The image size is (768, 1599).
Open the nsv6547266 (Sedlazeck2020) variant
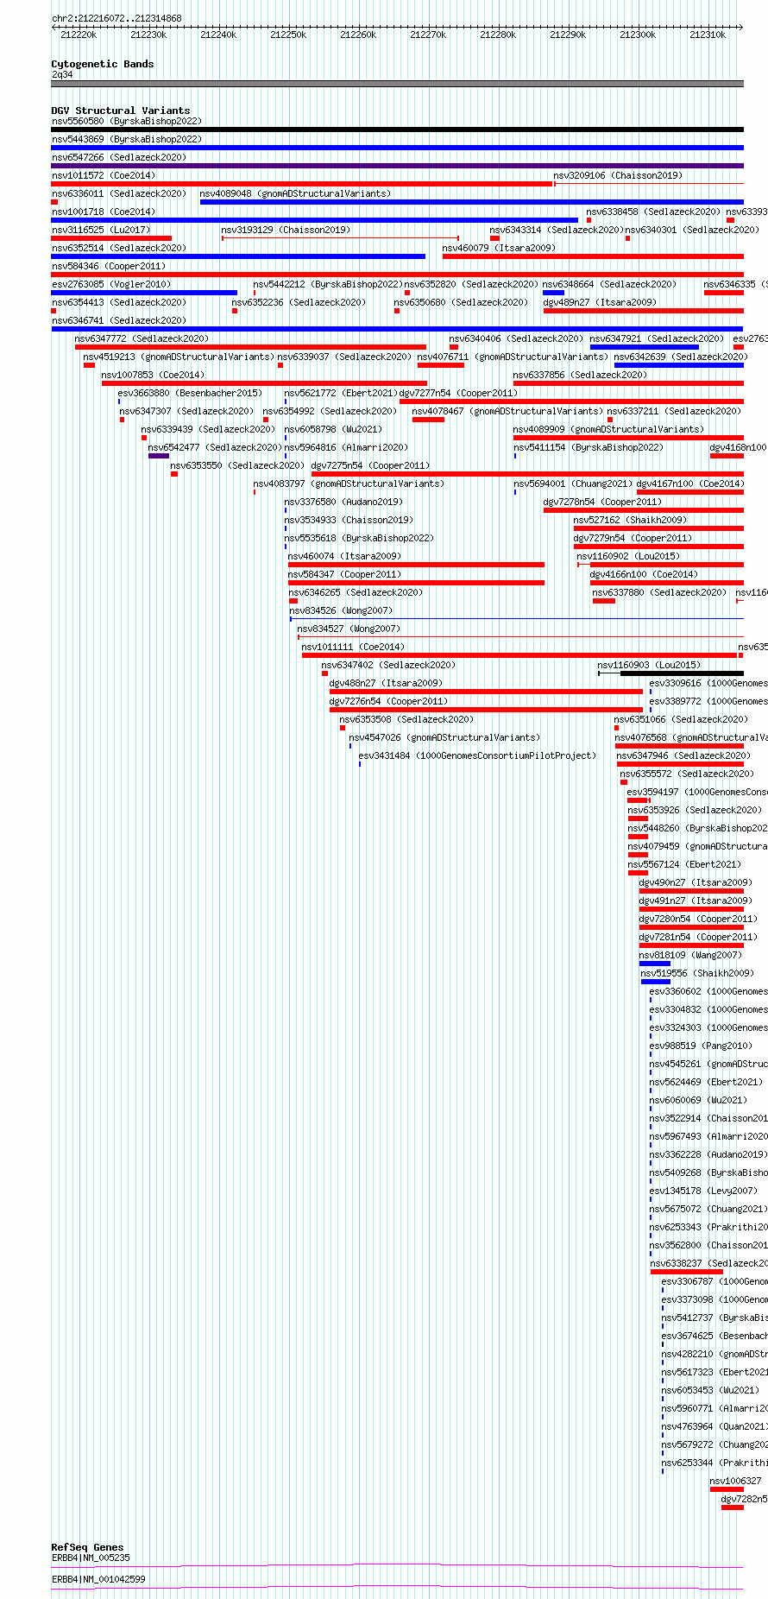tap(119, 157)
